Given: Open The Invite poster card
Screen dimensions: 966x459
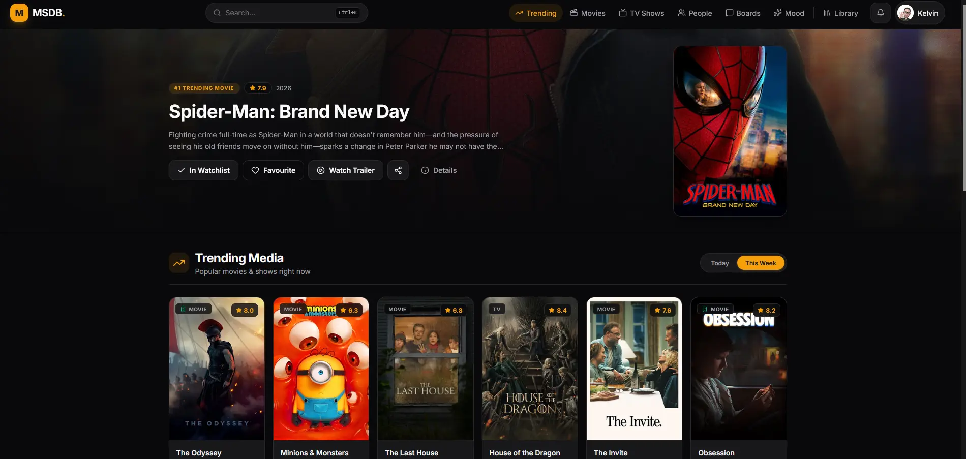Looking at the screenshot, I should point(634,369).
